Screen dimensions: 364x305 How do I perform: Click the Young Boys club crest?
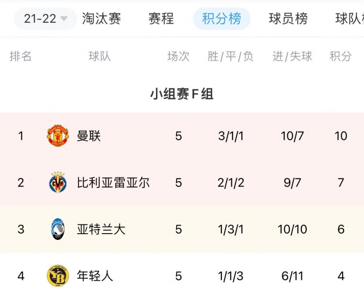click(x=58, y=276)
